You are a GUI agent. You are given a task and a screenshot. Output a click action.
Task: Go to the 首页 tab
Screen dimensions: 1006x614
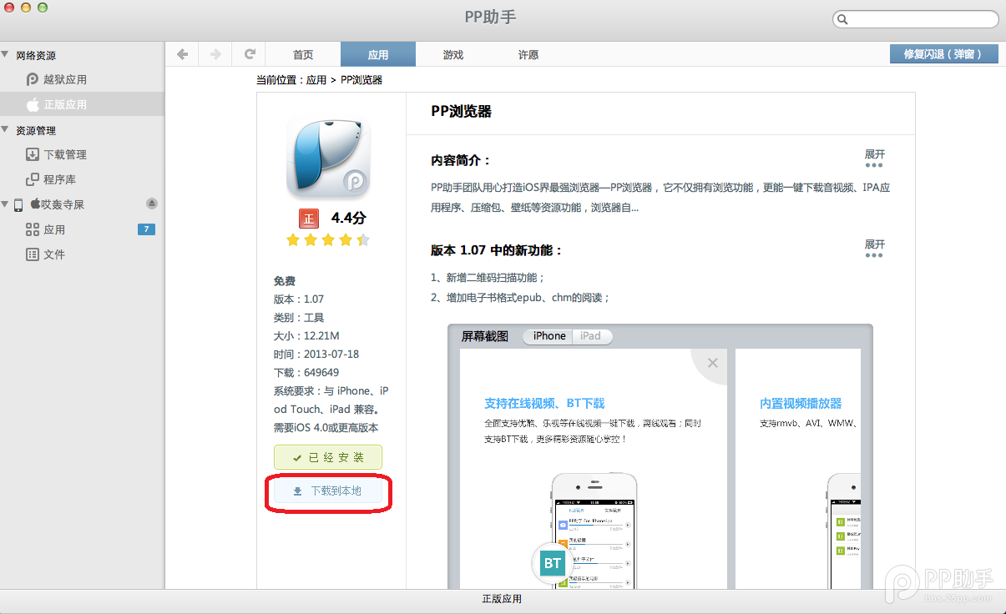pos(303,54)
